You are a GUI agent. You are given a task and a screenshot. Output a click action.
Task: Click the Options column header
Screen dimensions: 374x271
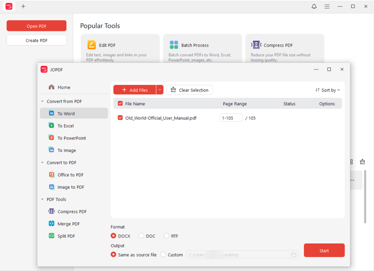(x=327, y=104)
